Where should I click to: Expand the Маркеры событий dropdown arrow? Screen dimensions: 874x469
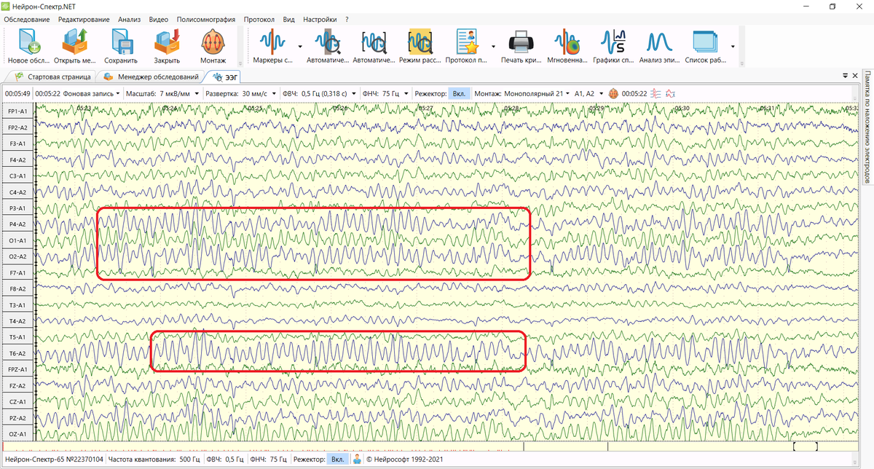coord(299,46)
